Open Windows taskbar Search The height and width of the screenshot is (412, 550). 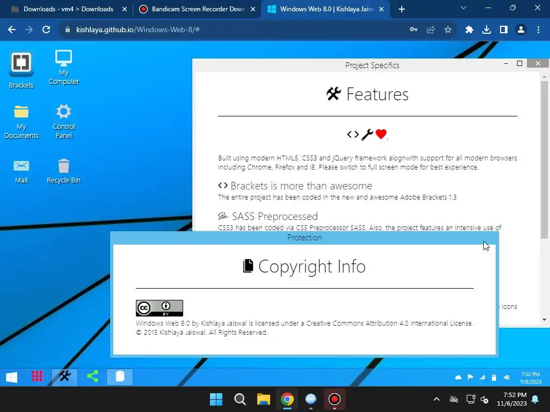[x=240, y=399]
